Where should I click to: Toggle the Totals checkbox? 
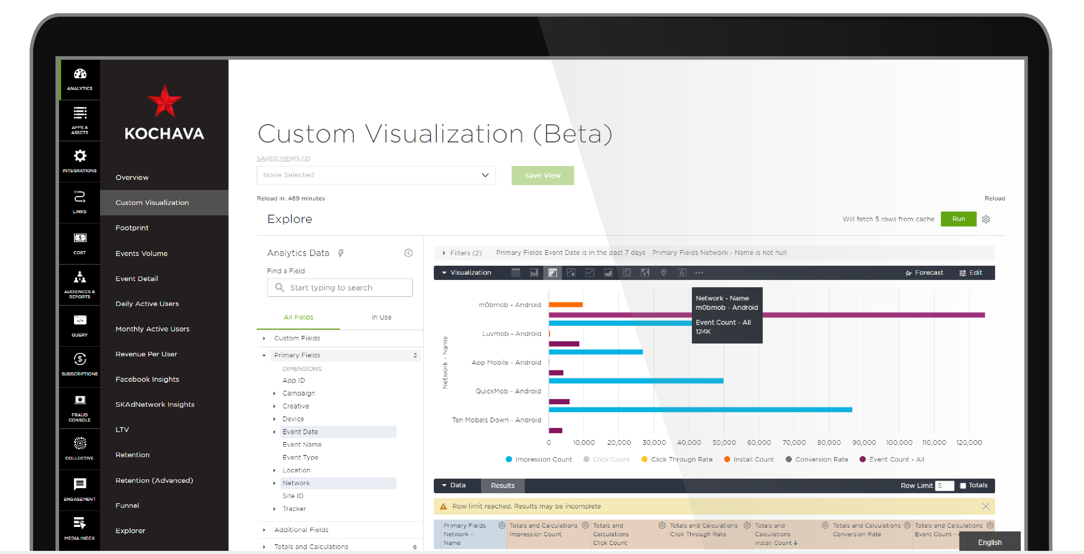pos(963,485)
